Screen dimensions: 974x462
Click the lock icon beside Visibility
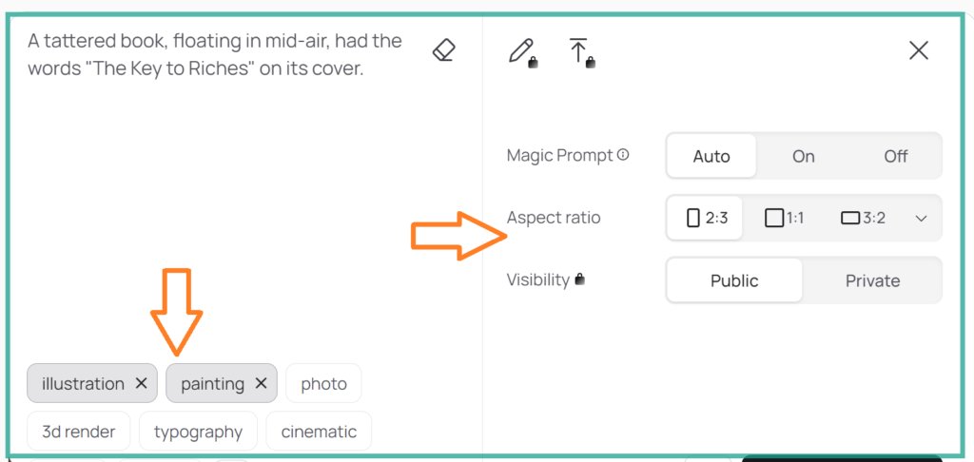click(x=579, y=279)
